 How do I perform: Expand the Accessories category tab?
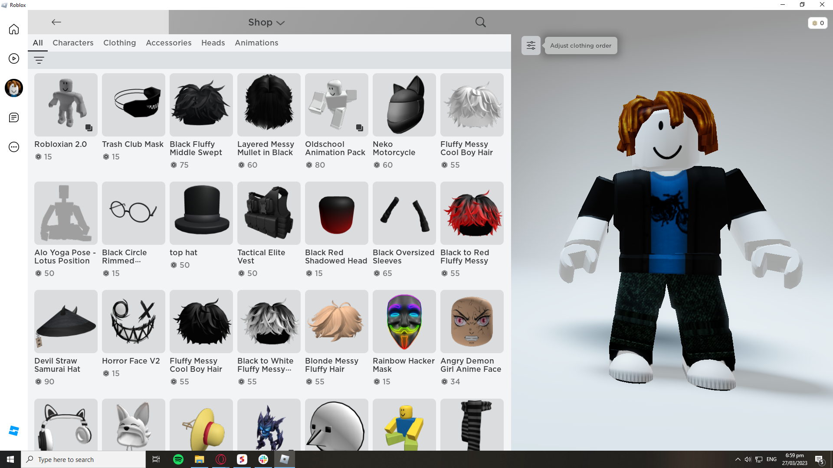coord(168,43)
